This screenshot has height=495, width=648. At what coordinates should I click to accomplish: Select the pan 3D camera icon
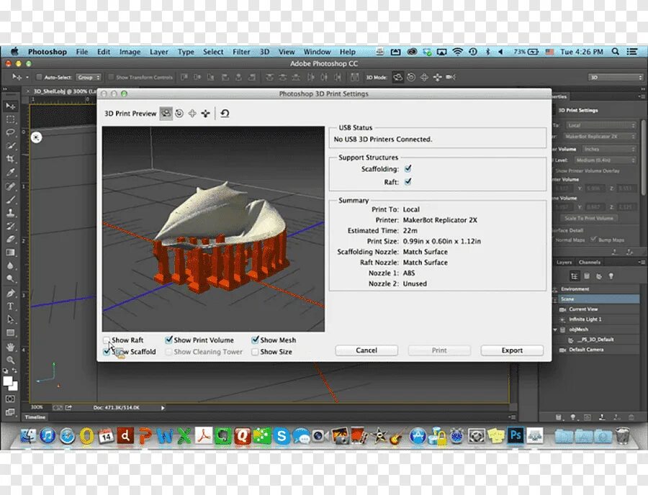point(192,113)
